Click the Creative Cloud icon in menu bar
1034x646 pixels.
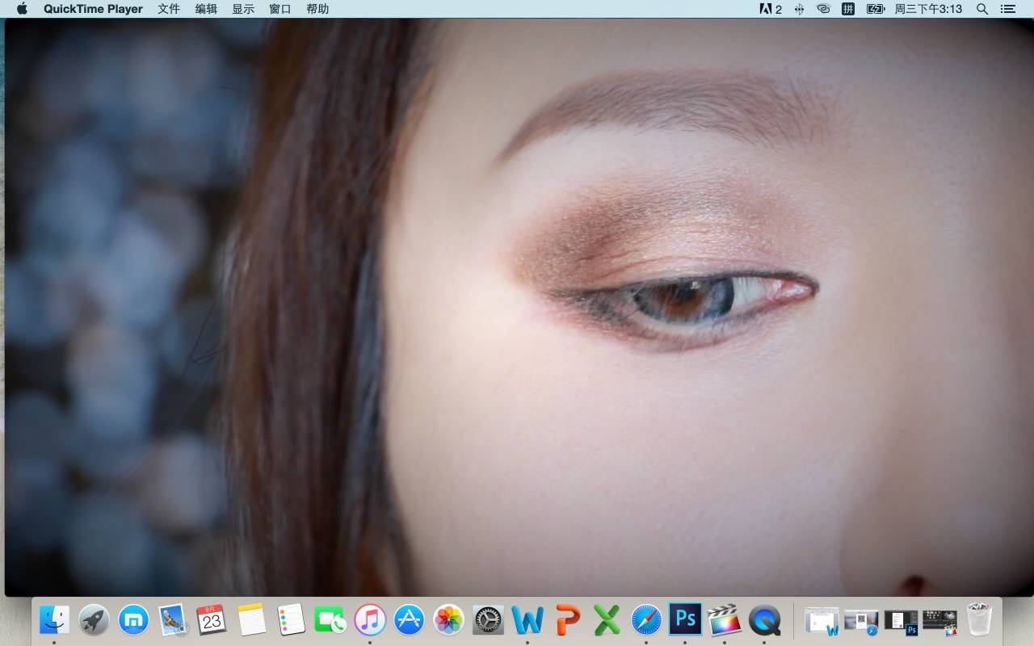point(823,9)
